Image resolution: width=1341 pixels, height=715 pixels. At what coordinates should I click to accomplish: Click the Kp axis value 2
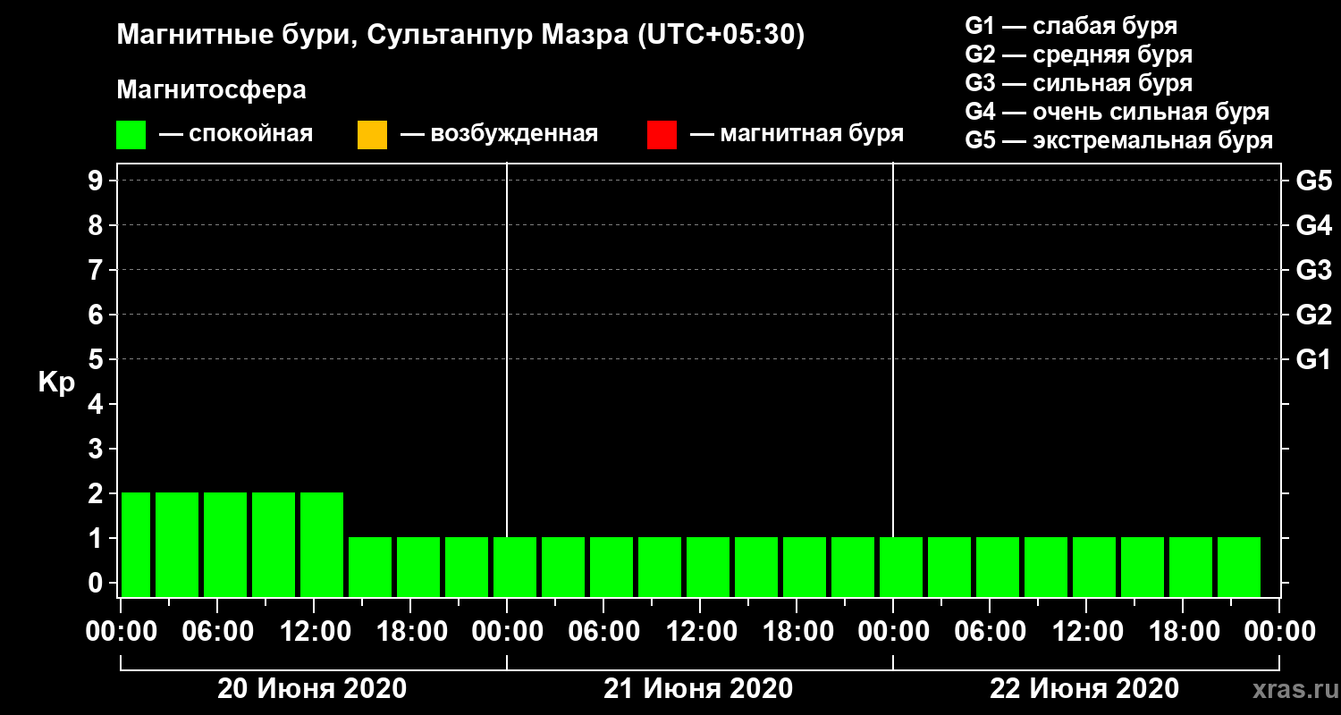coord(97,493)
